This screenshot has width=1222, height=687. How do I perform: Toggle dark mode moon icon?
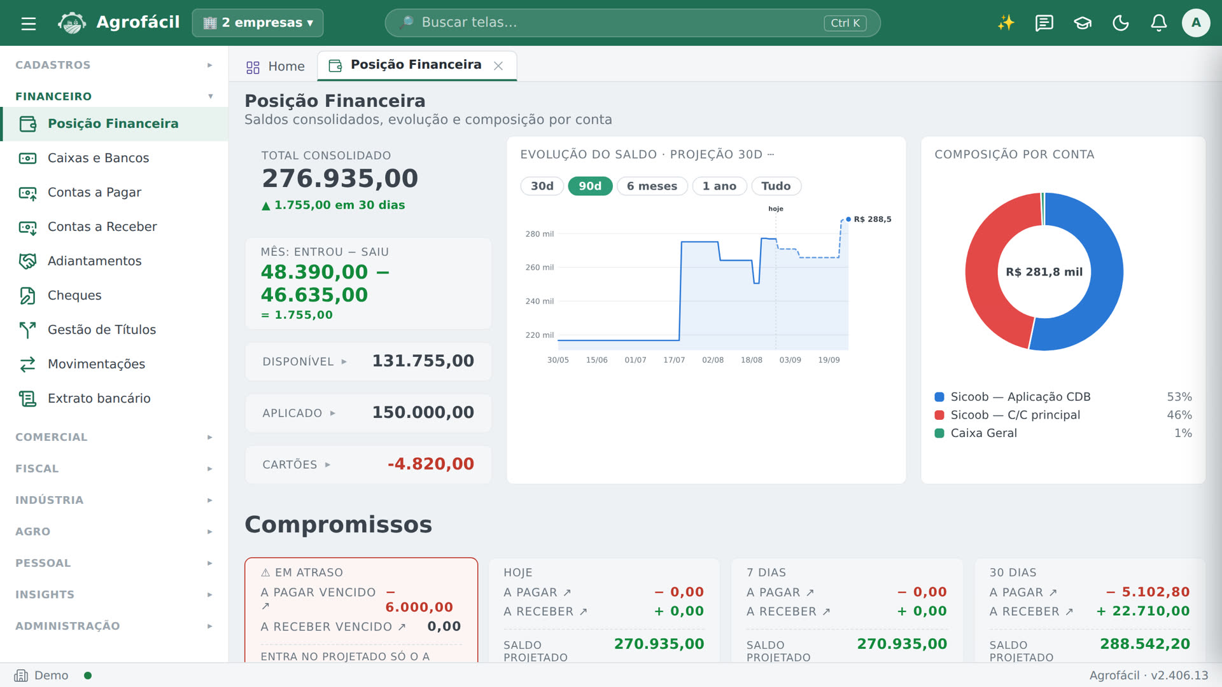(1120, 23)
